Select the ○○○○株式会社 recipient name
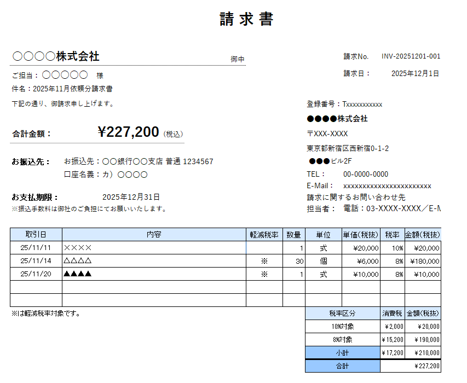Screen dimensions: 467x383 (56, 56)
